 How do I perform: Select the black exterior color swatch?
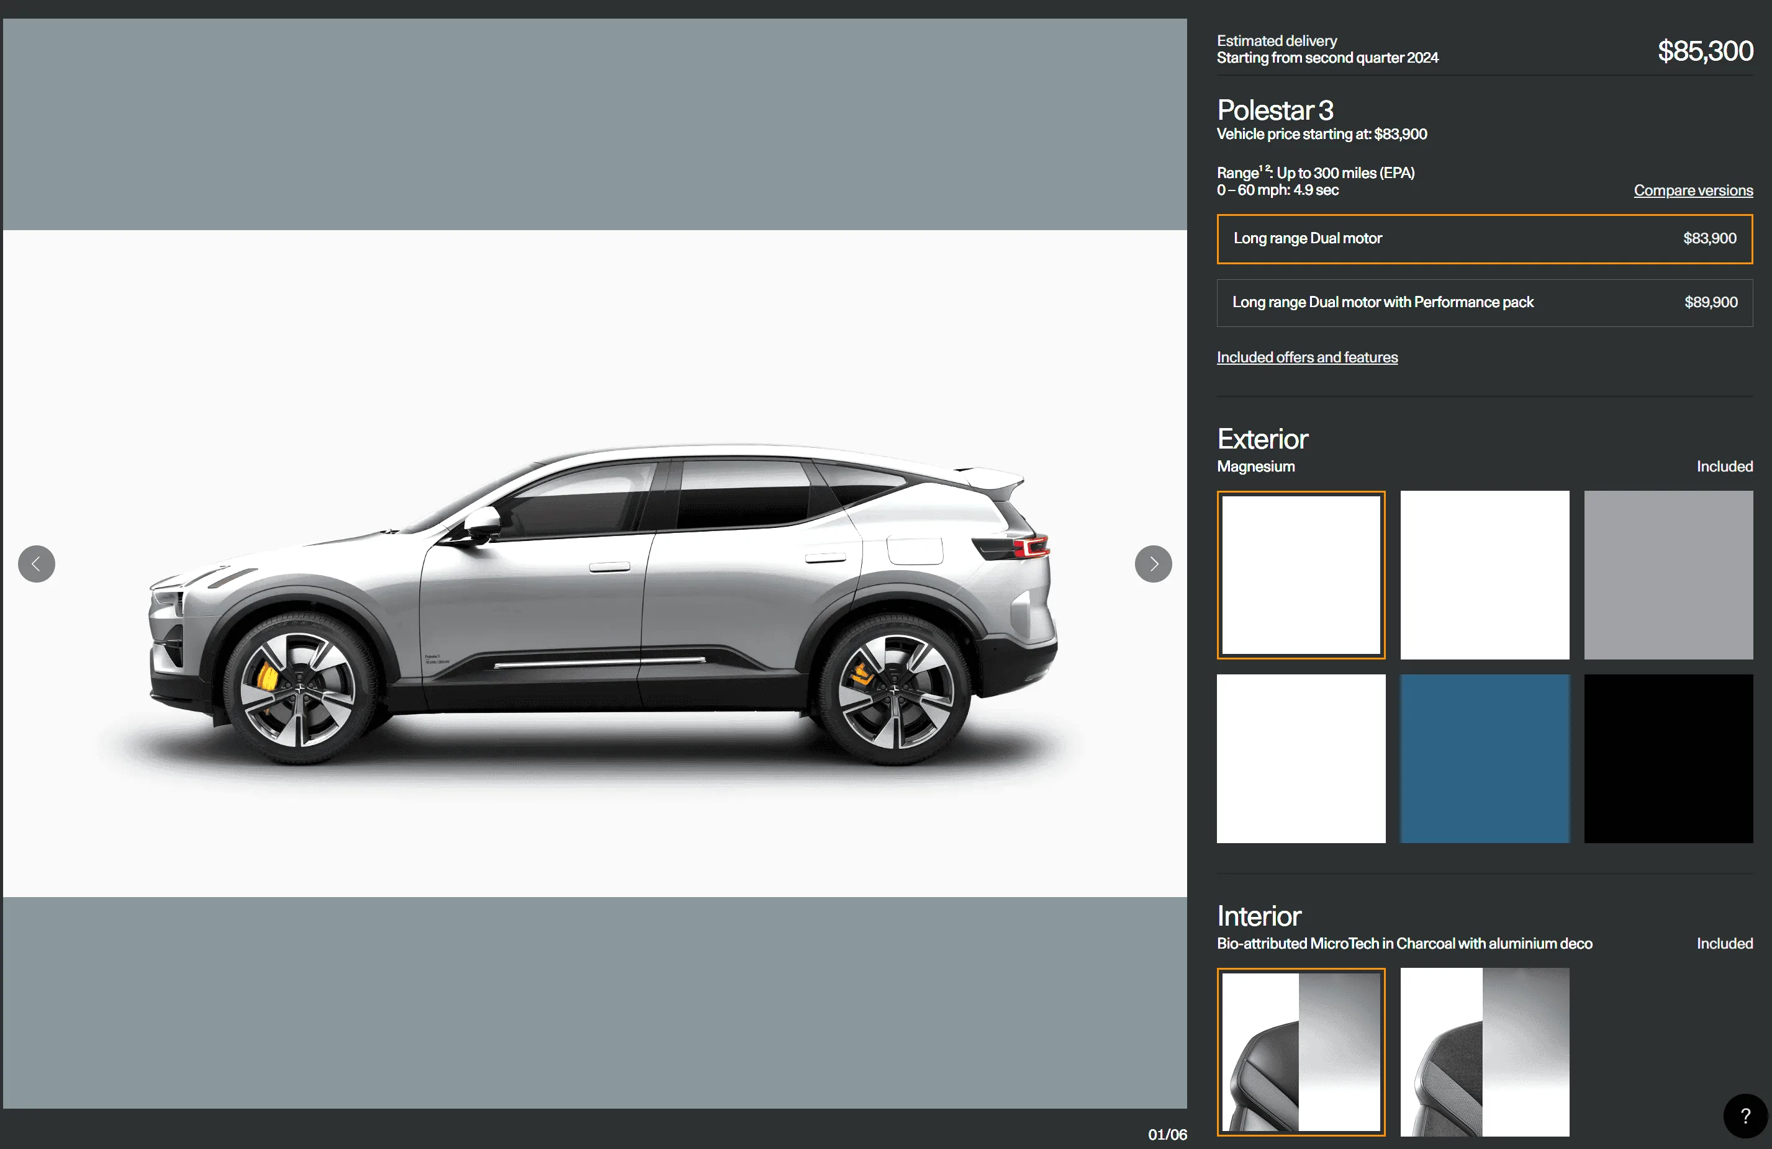[1668, 758]
